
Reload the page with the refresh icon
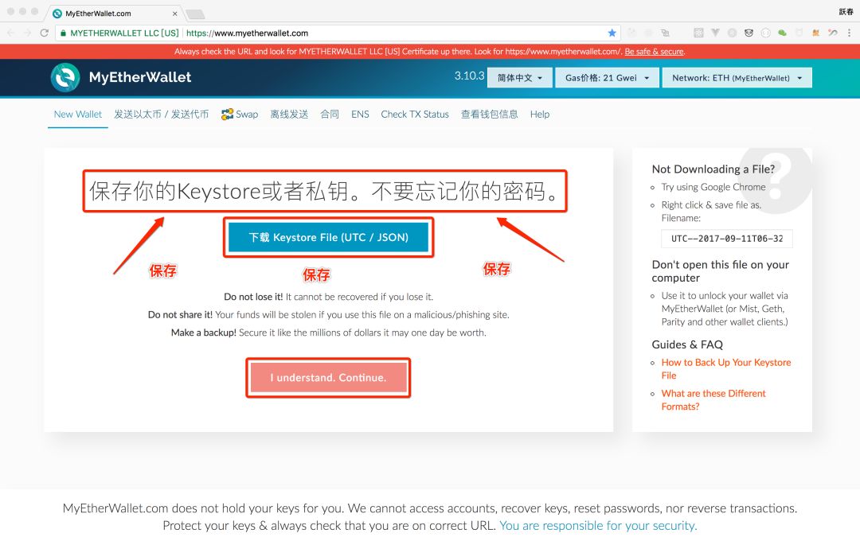45,33
